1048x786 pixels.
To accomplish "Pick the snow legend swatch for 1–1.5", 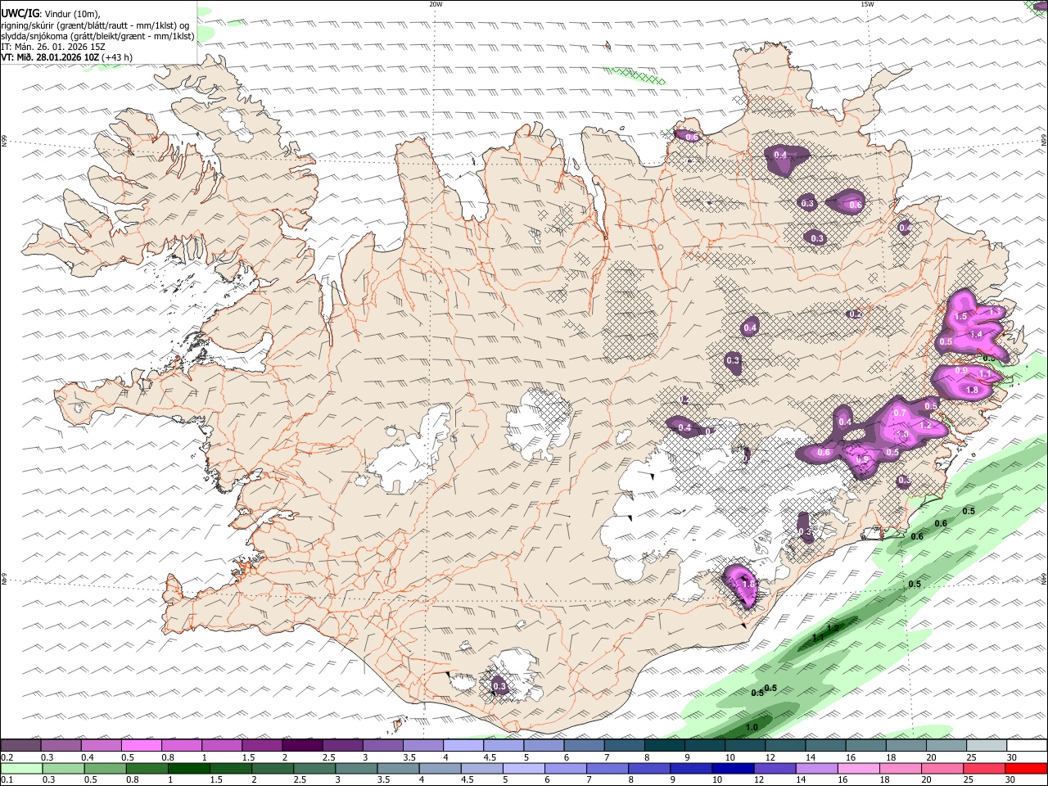I will 222,745.
